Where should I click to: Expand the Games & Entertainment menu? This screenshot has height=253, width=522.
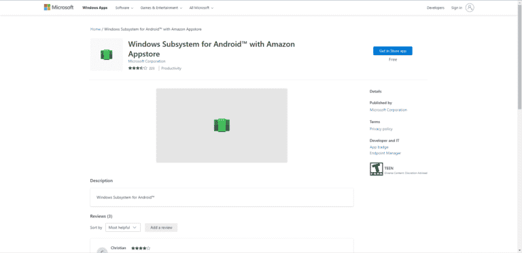click(161, 7)
